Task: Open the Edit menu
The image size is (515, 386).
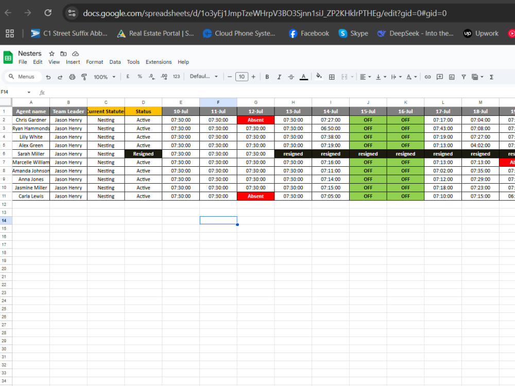Action: tap(38, 62)
